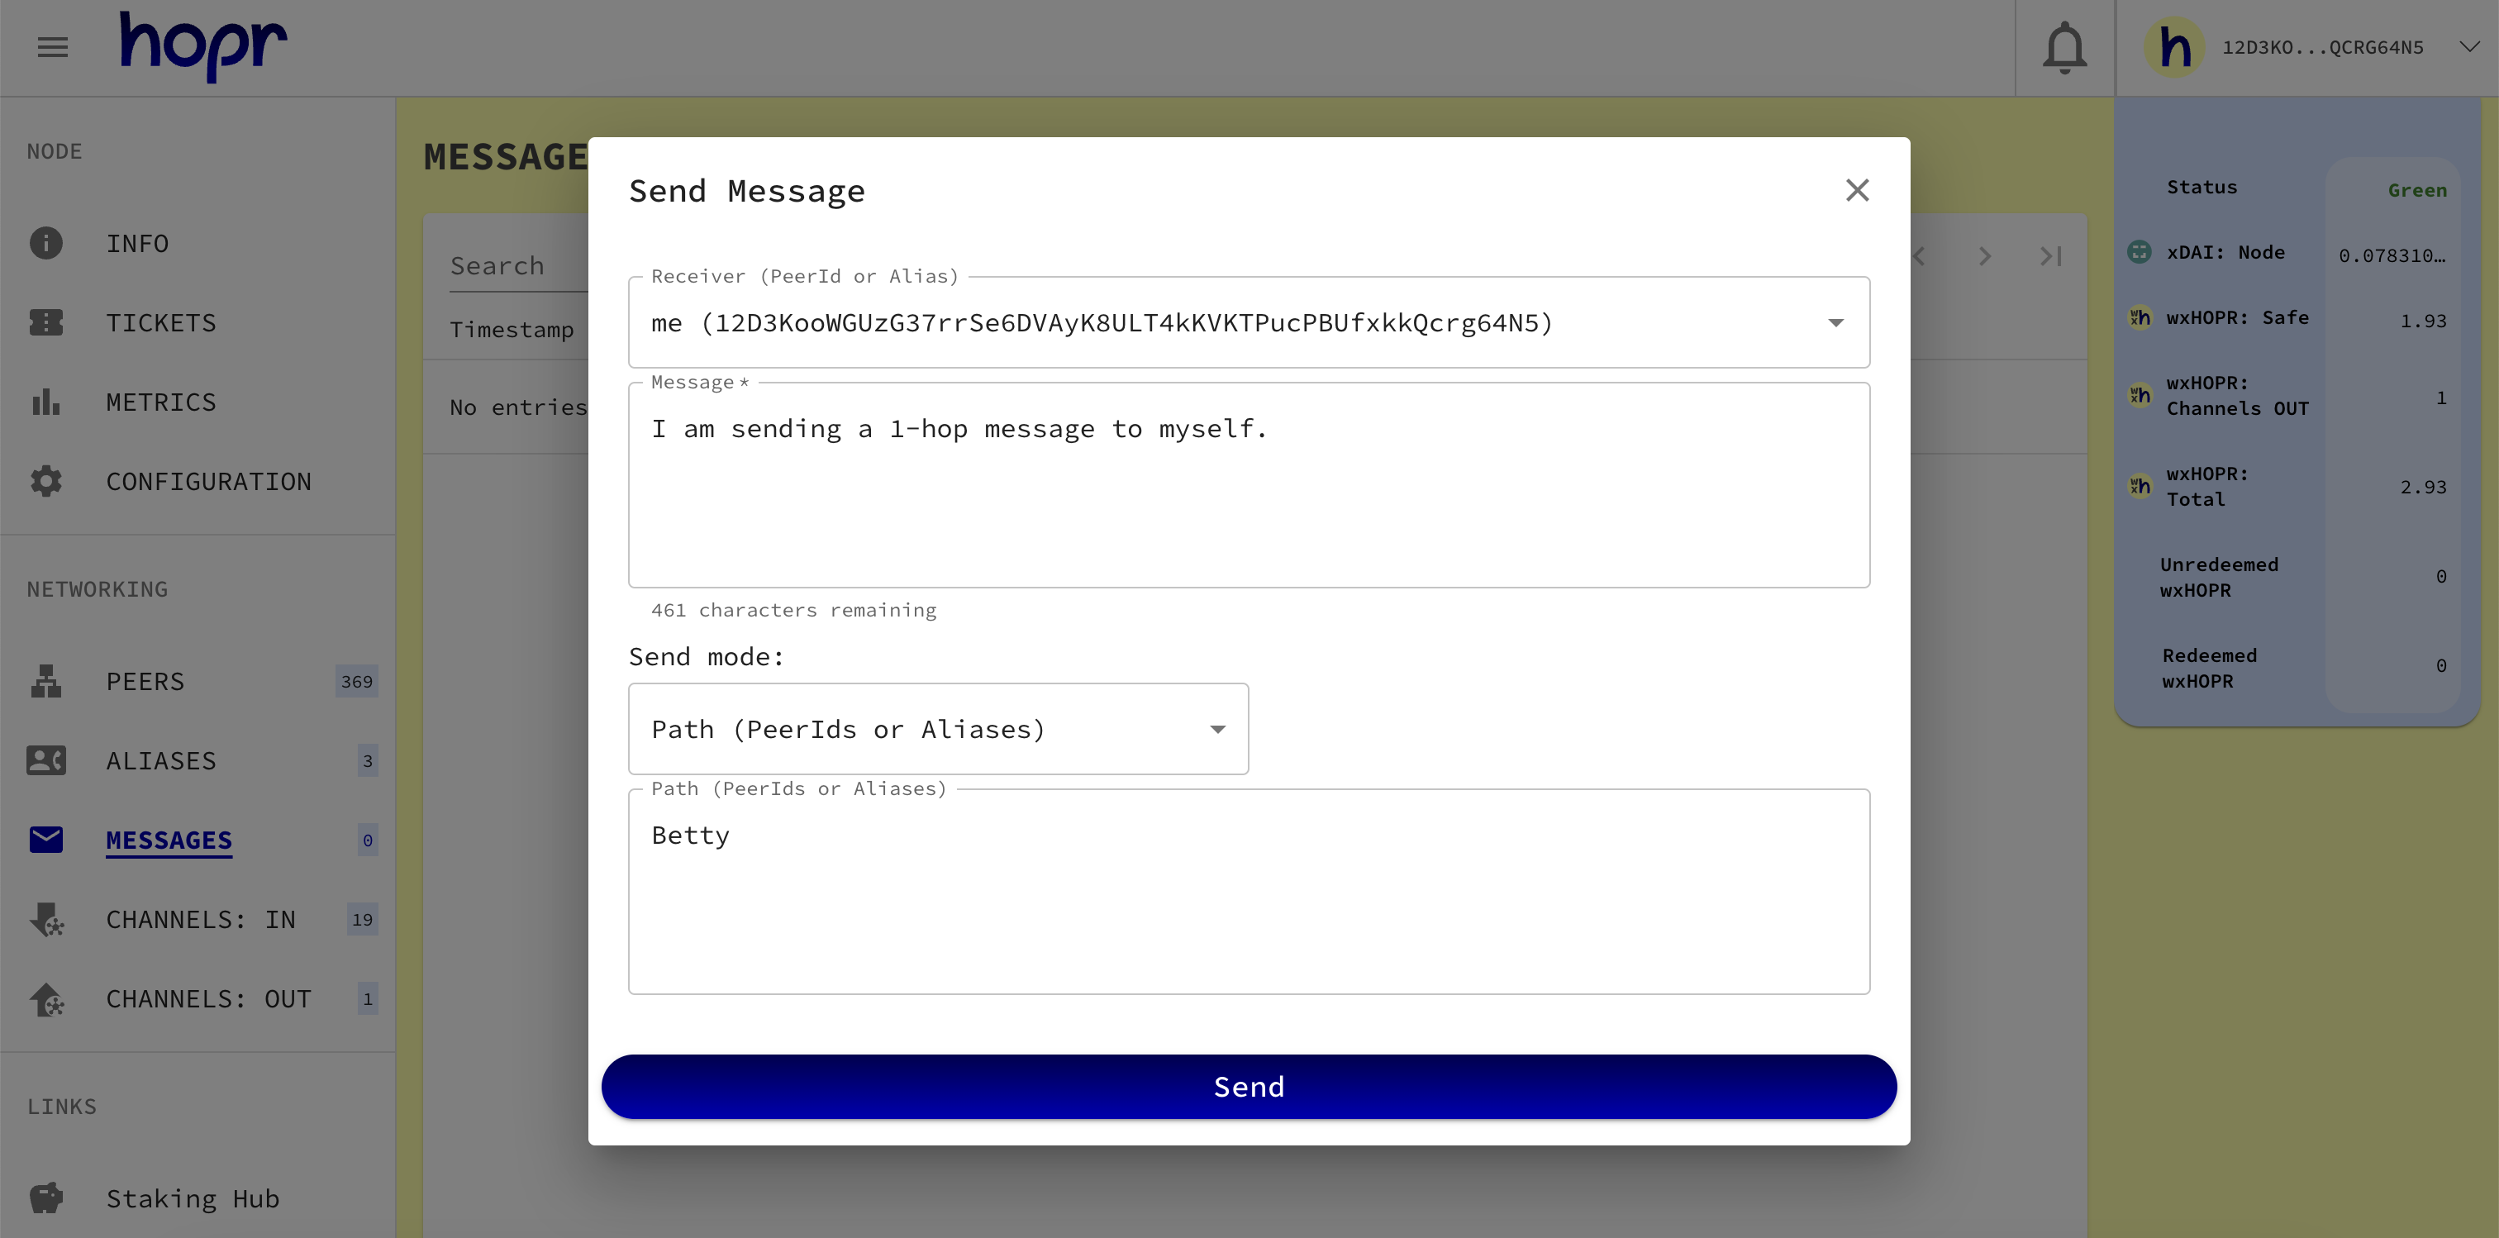
Task: Open the METRICS page
Action: point(161,402)
